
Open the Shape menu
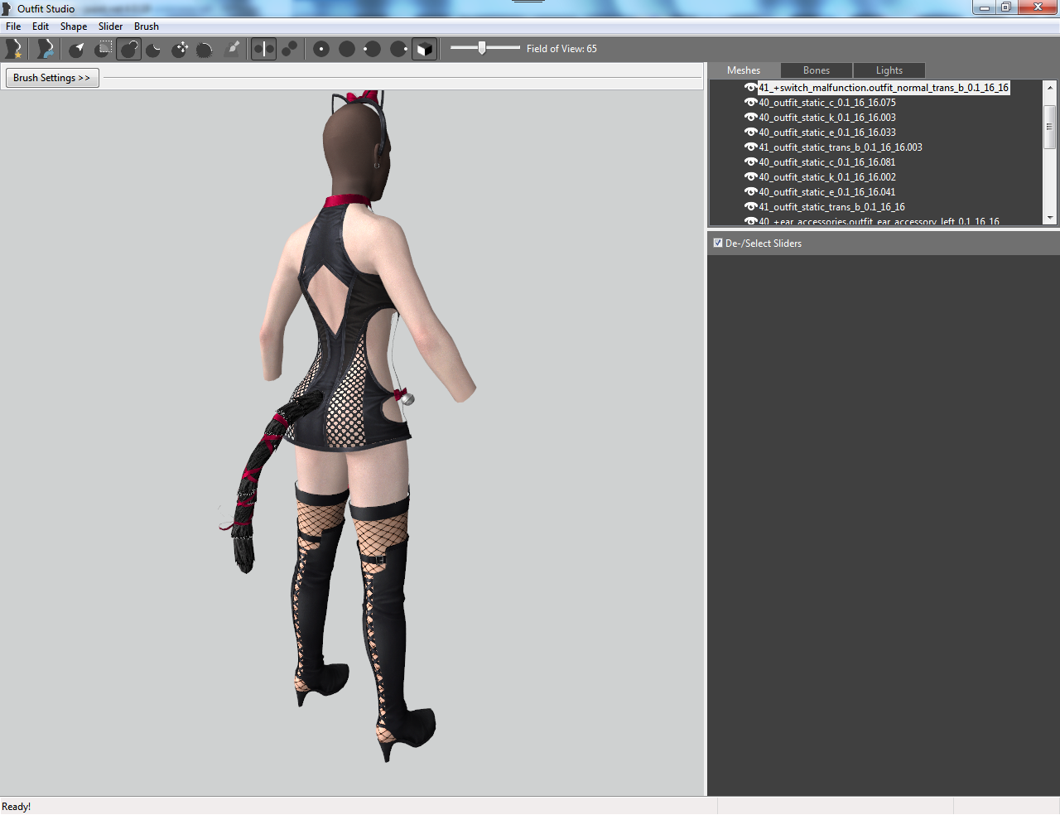(x=74, y=27)
